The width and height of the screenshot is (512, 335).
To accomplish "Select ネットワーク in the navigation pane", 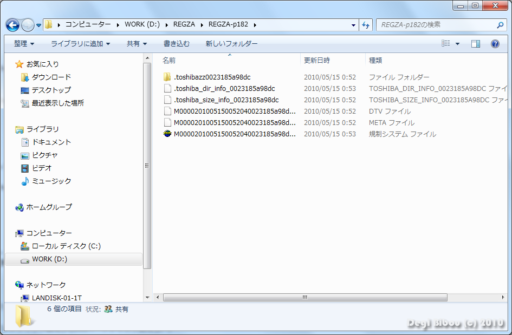I will (x=46, y=285).
